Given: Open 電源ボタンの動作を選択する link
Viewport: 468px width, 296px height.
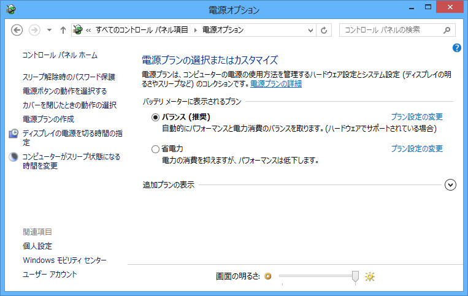Looking at the screenshot, I should [65, 91].
